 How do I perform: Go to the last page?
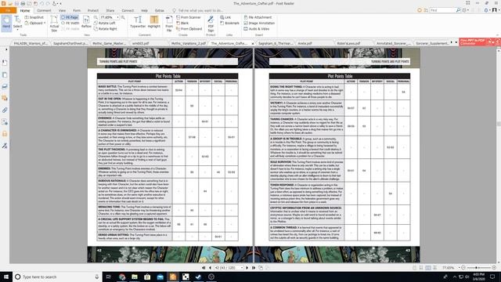(x=254, y=268)
